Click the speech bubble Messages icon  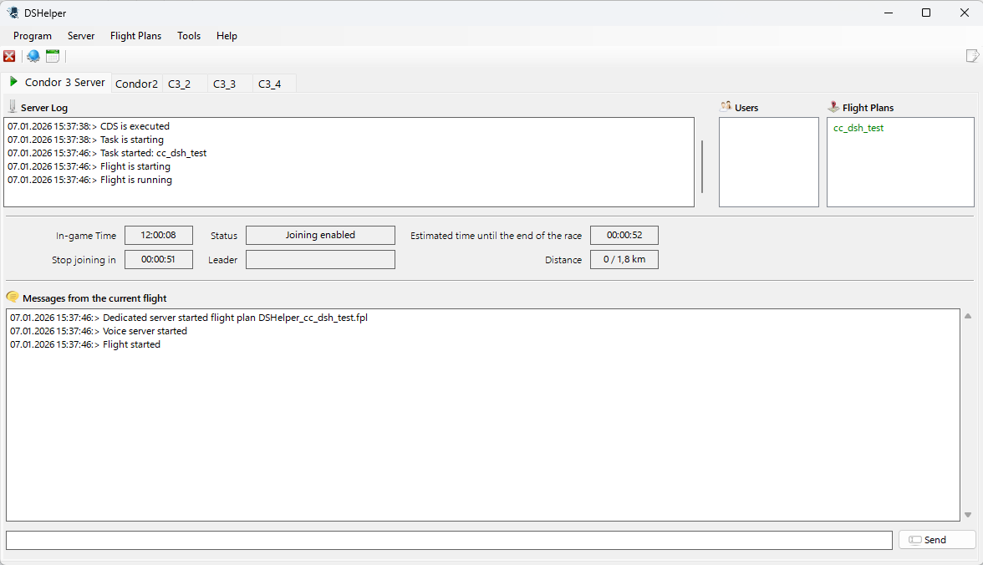13,298
